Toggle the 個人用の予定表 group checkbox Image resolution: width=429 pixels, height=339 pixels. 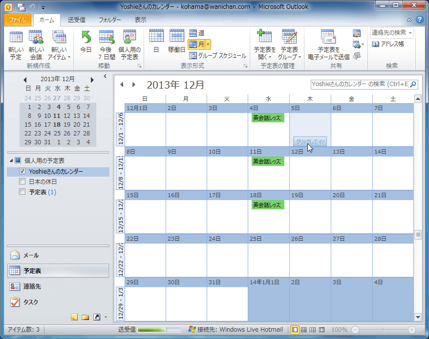click(x=18, y=160)
